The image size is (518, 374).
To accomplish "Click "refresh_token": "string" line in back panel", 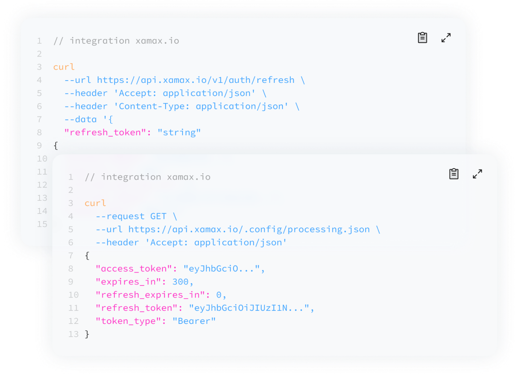I will pos(132,133).
